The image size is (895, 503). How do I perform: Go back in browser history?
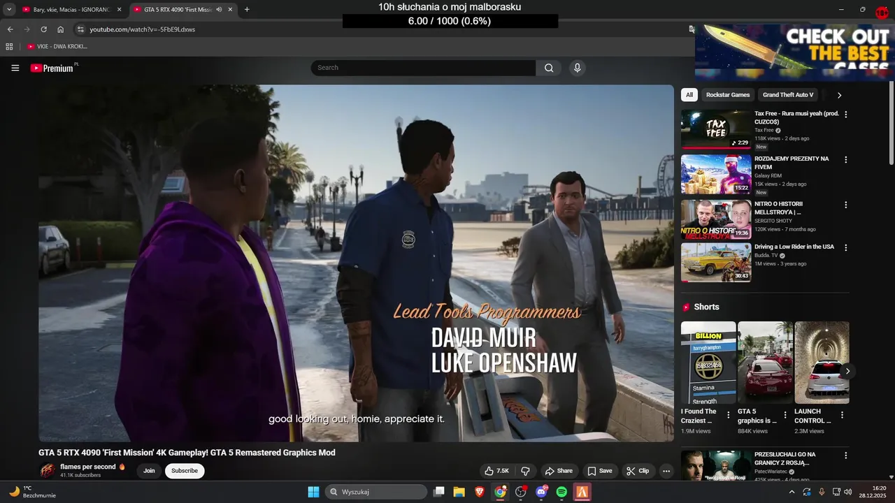pos(10,29)
